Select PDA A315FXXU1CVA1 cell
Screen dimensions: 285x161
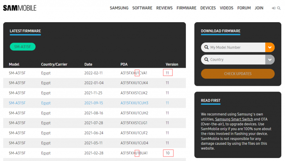(134, 73)
